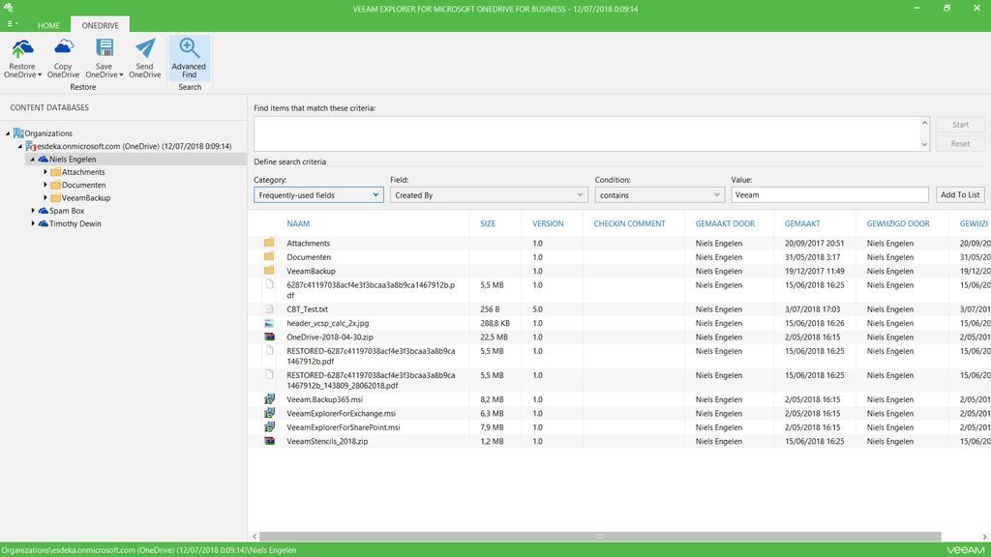991x557 pixels.
Task: Select the ONEDRIVE ribbon tab
Action: pos(100,25)
